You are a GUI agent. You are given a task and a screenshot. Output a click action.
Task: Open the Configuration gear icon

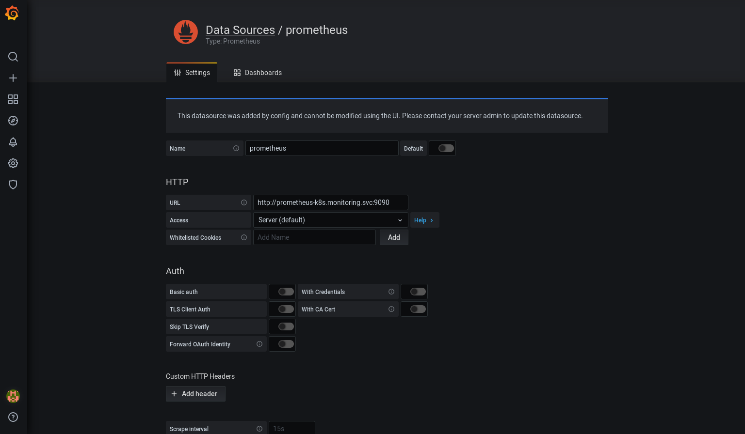point(13,163)
